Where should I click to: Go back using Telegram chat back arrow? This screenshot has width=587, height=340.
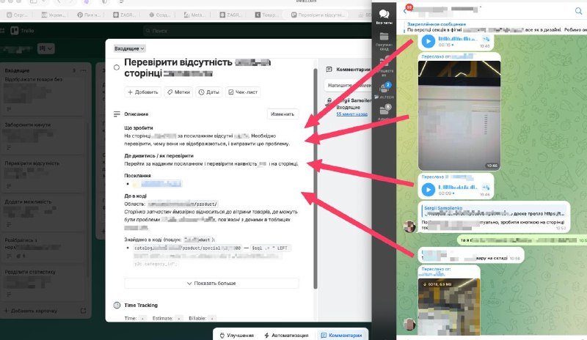click(x=405, y=11)
